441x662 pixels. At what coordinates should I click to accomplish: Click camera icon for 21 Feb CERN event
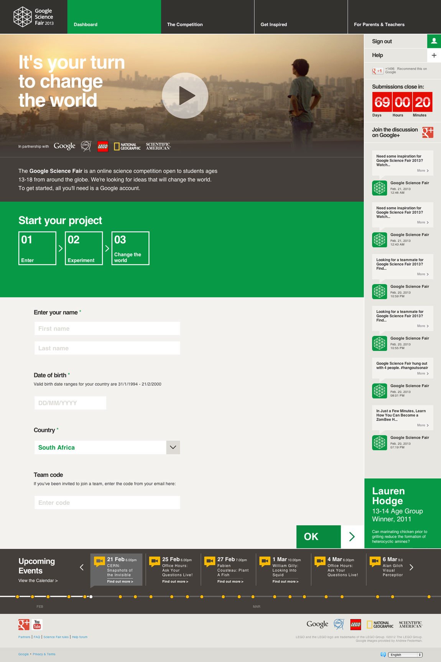click(99, 561)
